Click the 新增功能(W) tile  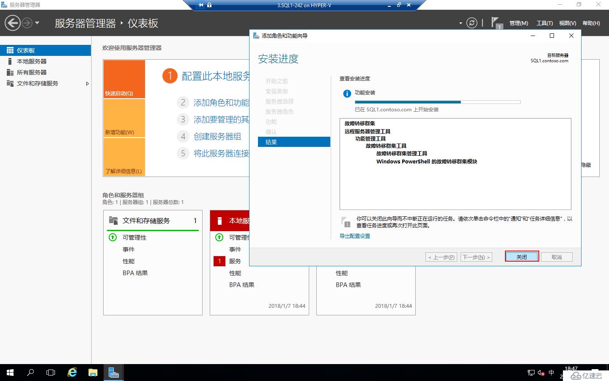(124, 118)
